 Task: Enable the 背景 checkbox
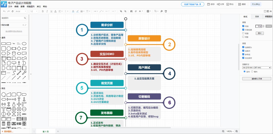(243, 33)
